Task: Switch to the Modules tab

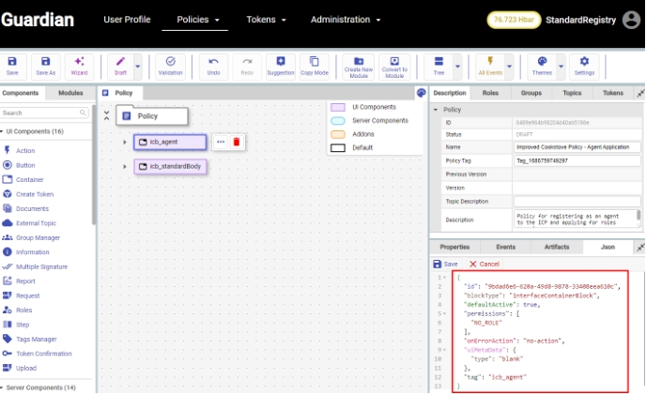Action: 70,93
